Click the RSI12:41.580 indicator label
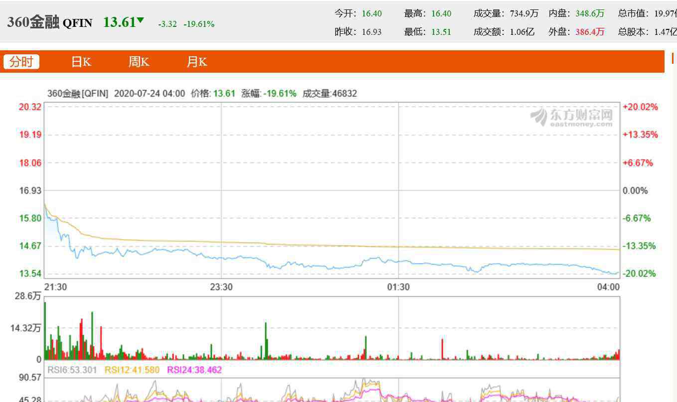The height and width of the screenshot is (402, 677). click(132, 370)
